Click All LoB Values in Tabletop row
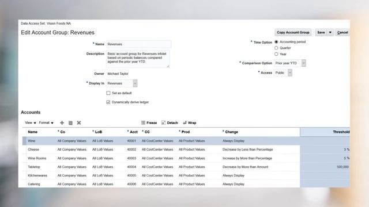Screen dimensions: 369x207 tap(103, 167)
